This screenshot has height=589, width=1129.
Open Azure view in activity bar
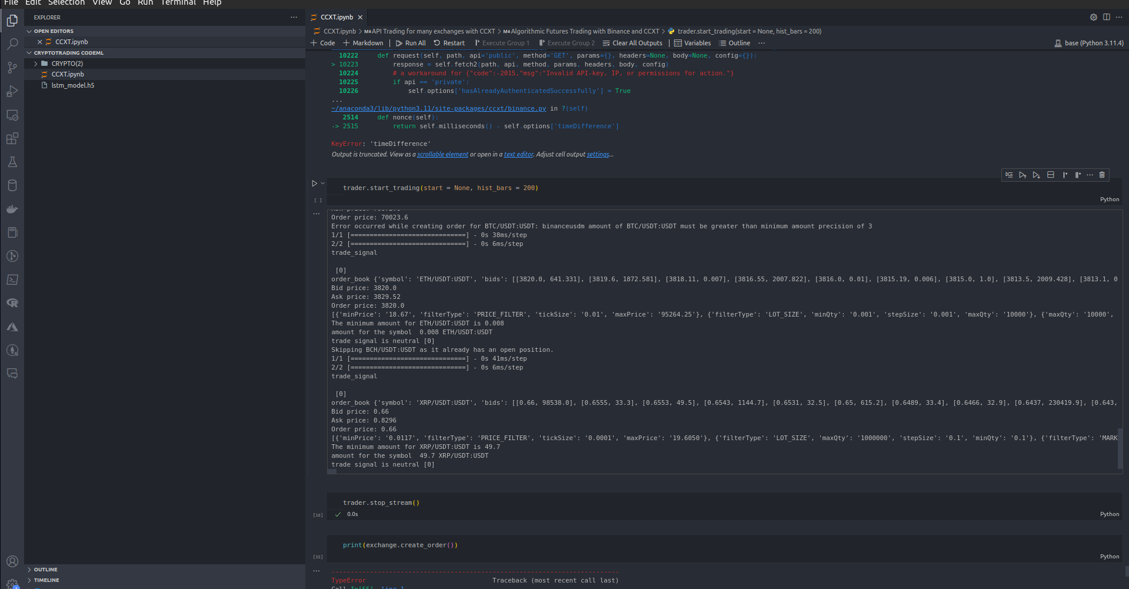pyautogui.click(x=12, y=327)
